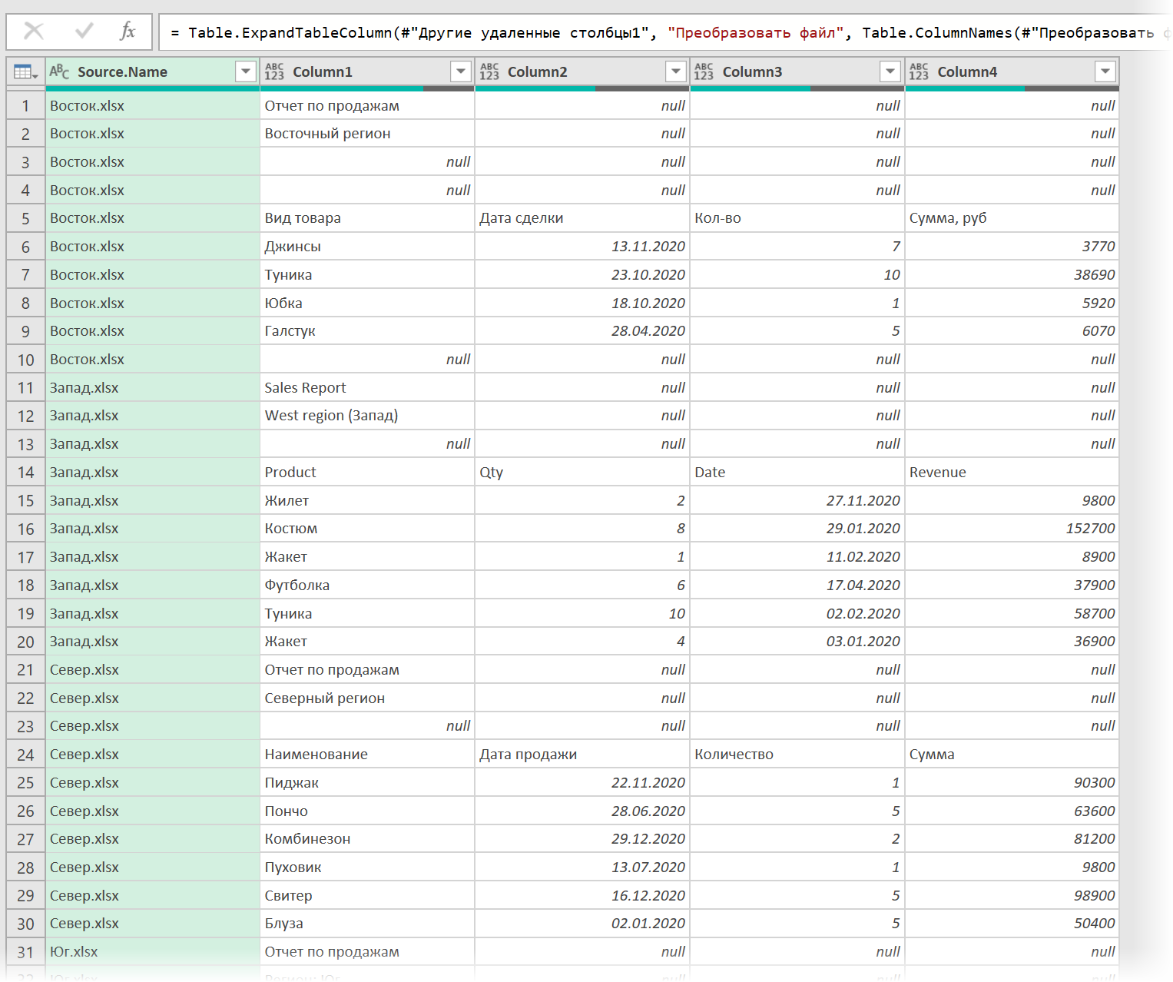Click the 'Revenue' cell
Viewport: 1173px width, 982px height.
pyautogui.click(x=1012, y=473)
